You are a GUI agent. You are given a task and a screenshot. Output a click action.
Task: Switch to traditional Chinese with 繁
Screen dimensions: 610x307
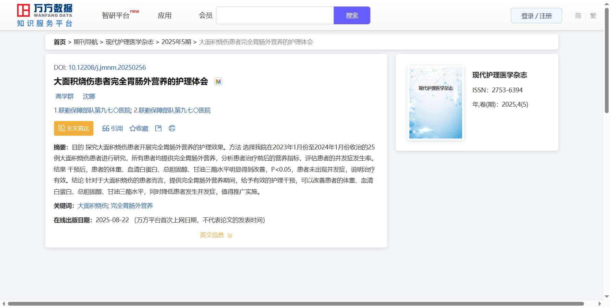click(593, 16)
